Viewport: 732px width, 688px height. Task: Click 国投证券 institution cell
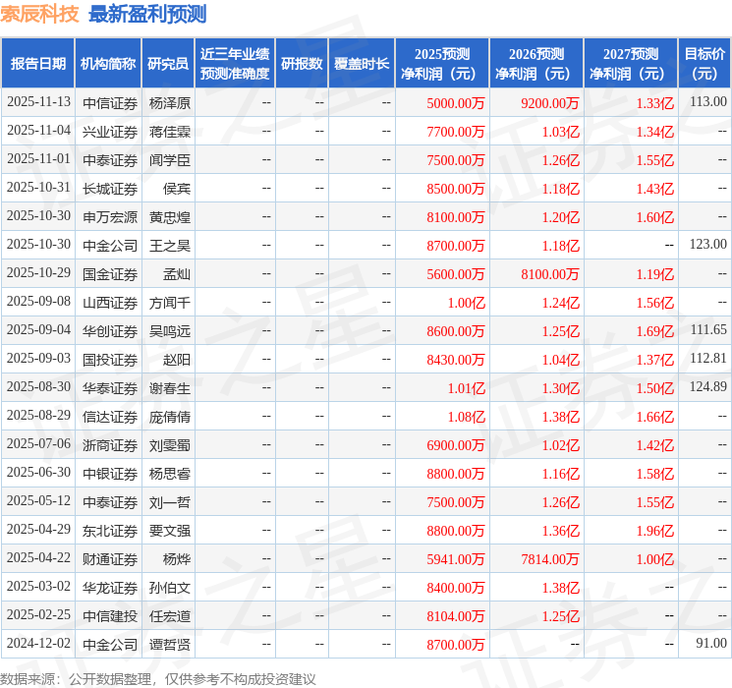click(110, 360)
